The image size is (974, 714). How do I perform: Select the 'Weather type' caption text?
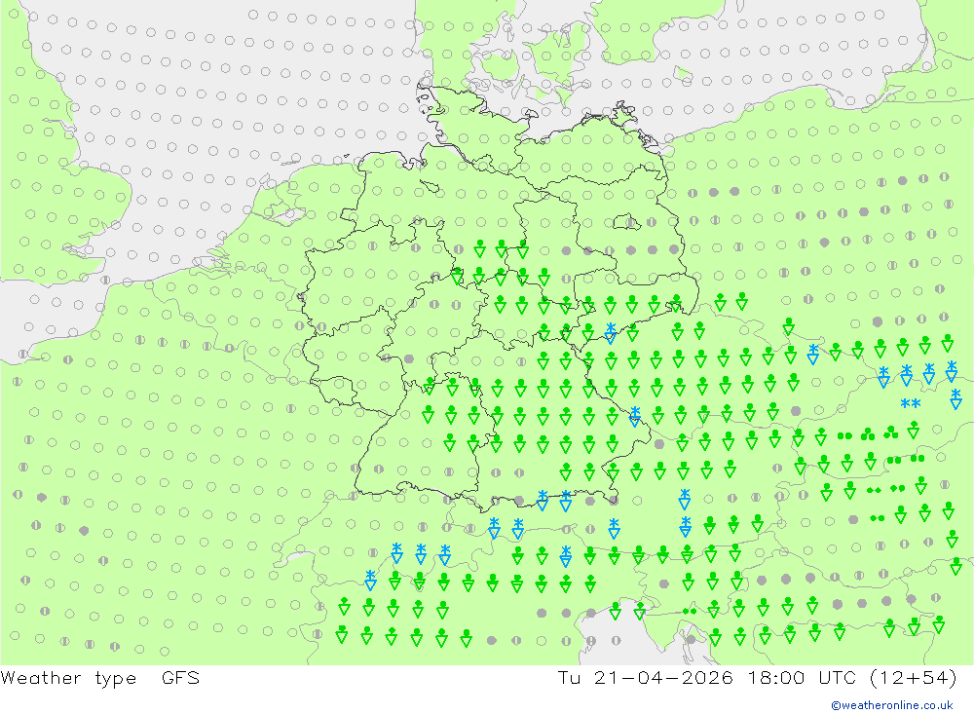(68, 678)
